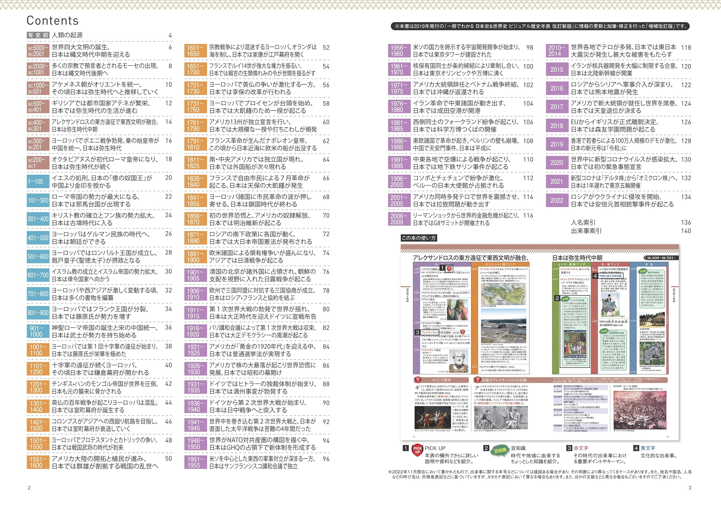Click the purple 1941~1945 year box
Image resolution: width=721 pixels, height=507 pixels.
tap(196, 425)
